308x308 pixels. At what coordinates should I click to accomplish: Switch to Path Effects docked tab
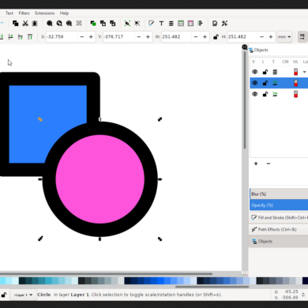[279, 230]
